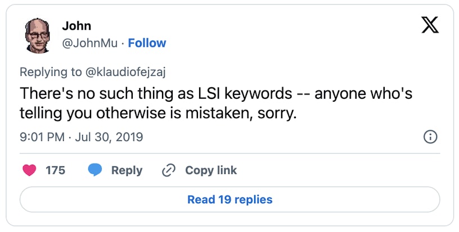Screen dimensions: 459x232
Task: Click the chain link copy icon
Action: coord(169,170)
